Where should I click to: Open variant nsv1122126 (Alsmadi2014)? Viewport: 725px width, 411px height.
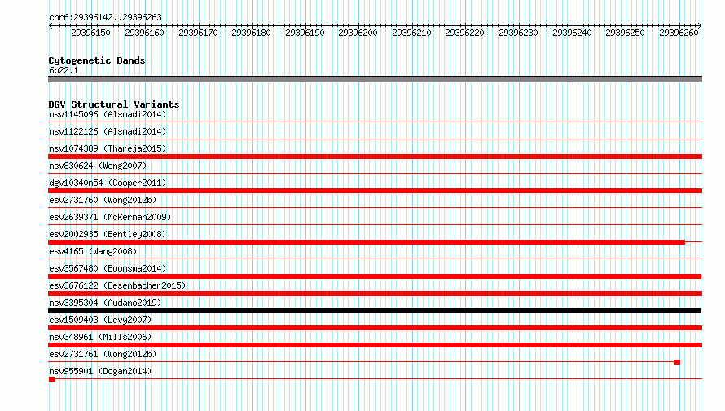(108, 131)
